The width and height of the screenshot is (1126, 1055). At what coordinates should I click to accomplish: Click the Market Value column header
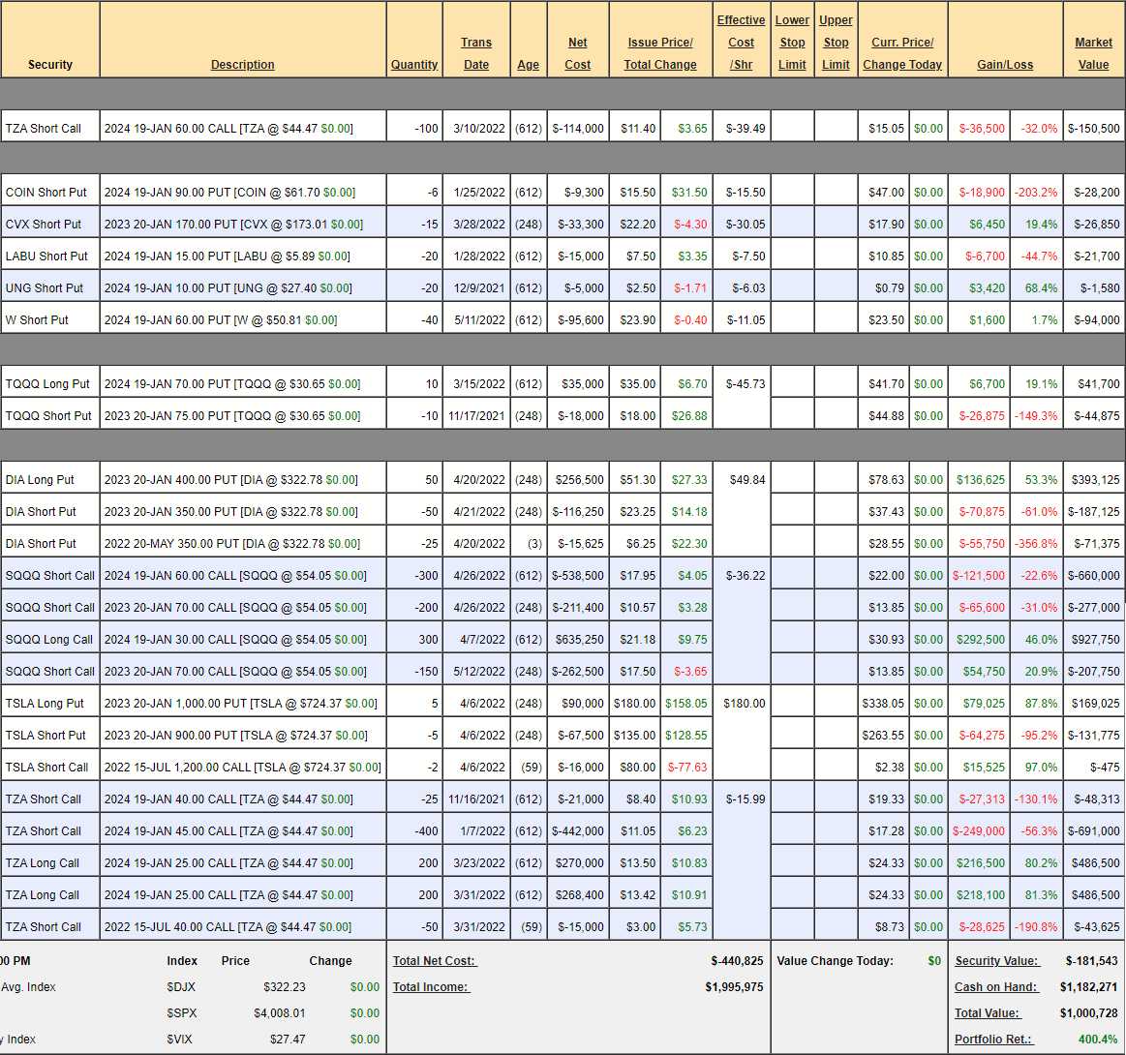pos(1093,53)
